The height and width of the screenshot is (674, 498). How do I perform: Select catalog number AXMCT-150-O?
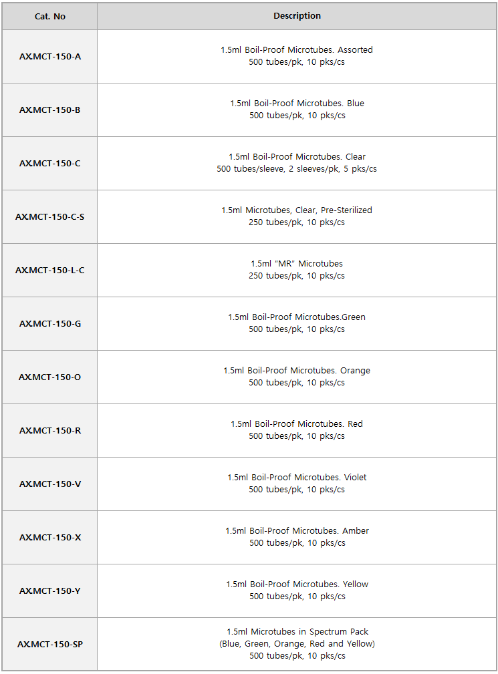pyautogui.click(x=50, y=377)
